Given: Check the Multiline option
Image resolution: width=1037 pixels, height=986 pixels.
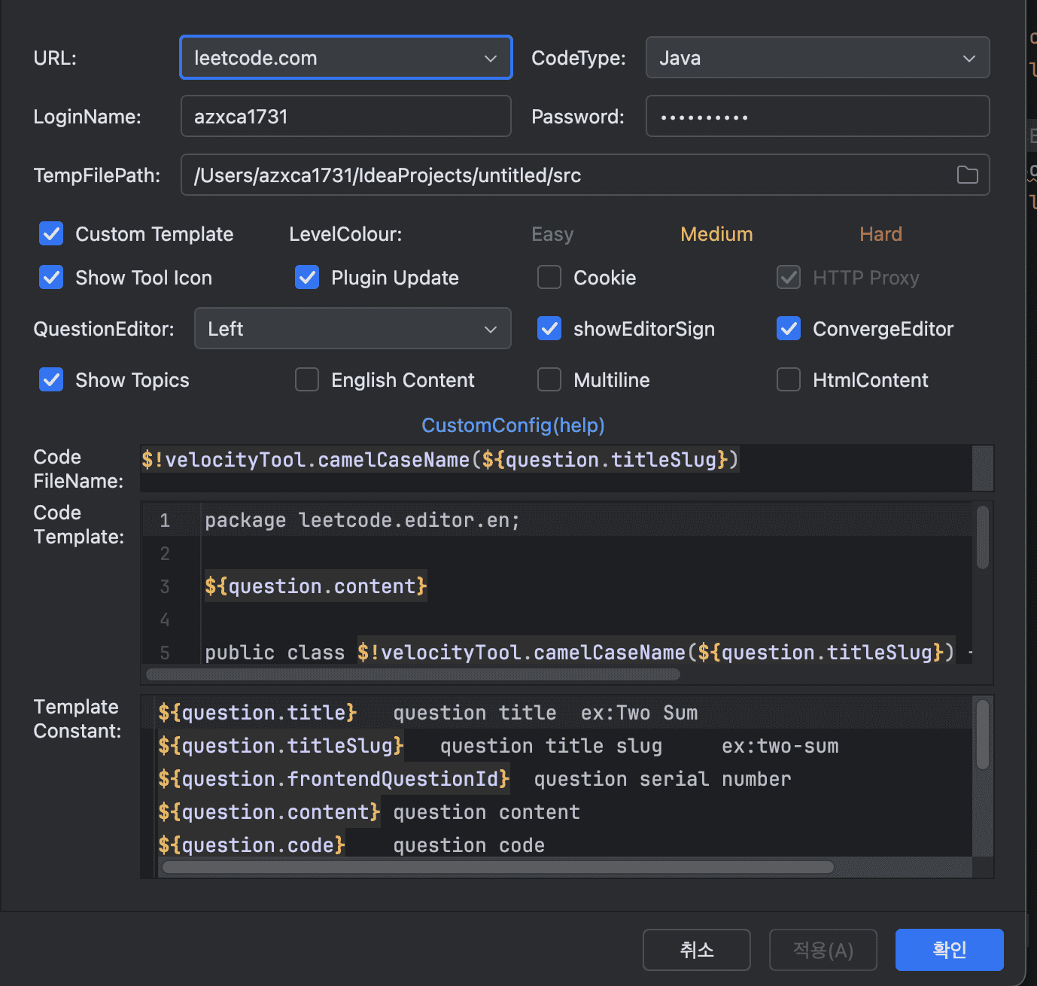Looking at the screenshot, I should point(549,380).
